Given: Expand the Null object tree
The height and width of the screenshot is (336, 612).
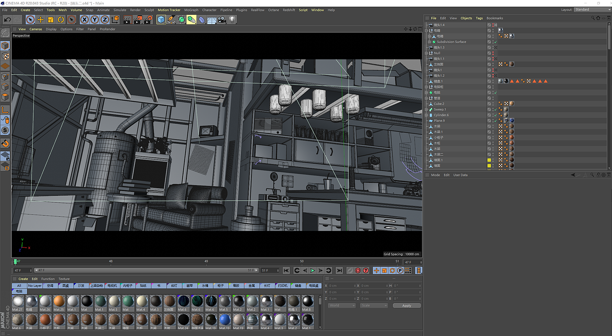Looking at the screenshot, I should point(426,53).
